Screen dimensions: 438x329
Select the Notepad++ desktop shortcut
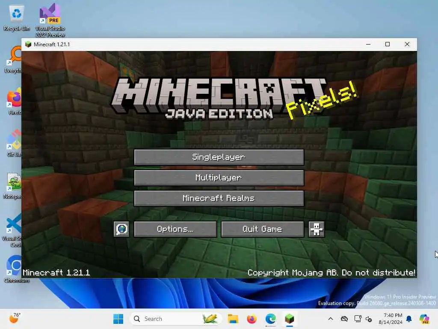point(12,185)
